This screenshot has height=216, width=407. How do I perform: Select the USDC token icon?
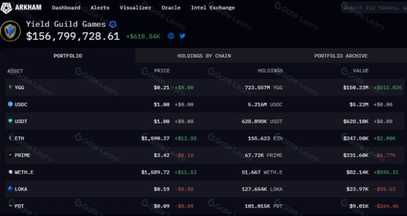(x=10, y=104)
